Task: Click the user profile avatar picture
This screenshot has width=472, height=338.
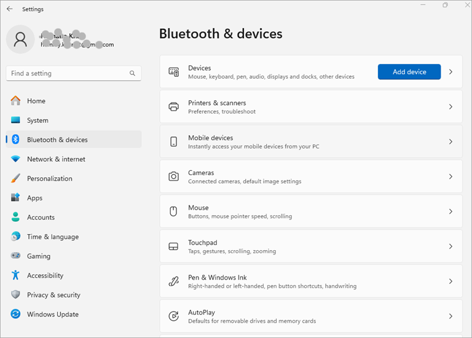Action: pyautogui.click(x=20, y=39)
